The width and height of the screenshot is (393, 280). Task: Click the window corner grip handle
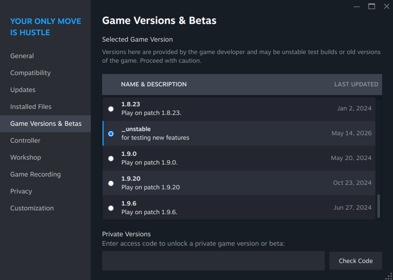(389, 276)
